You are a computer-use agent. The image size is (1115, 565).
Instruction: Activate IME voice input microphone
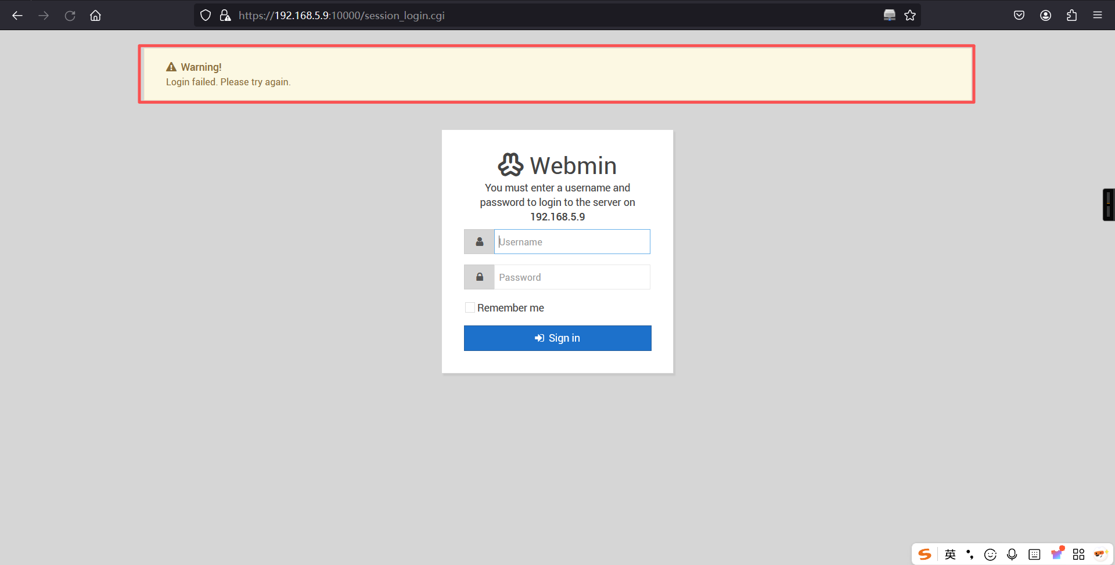pyautogui.click(x=1012, y=555)
